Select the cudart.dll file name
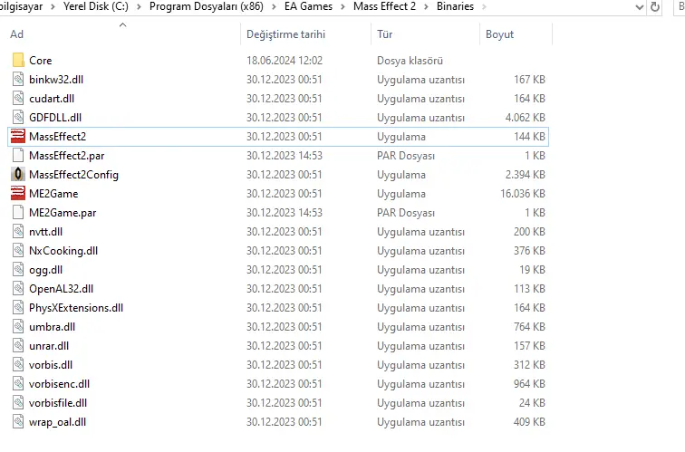The width and height of the screenshot is (685, 452). [52, 98]
